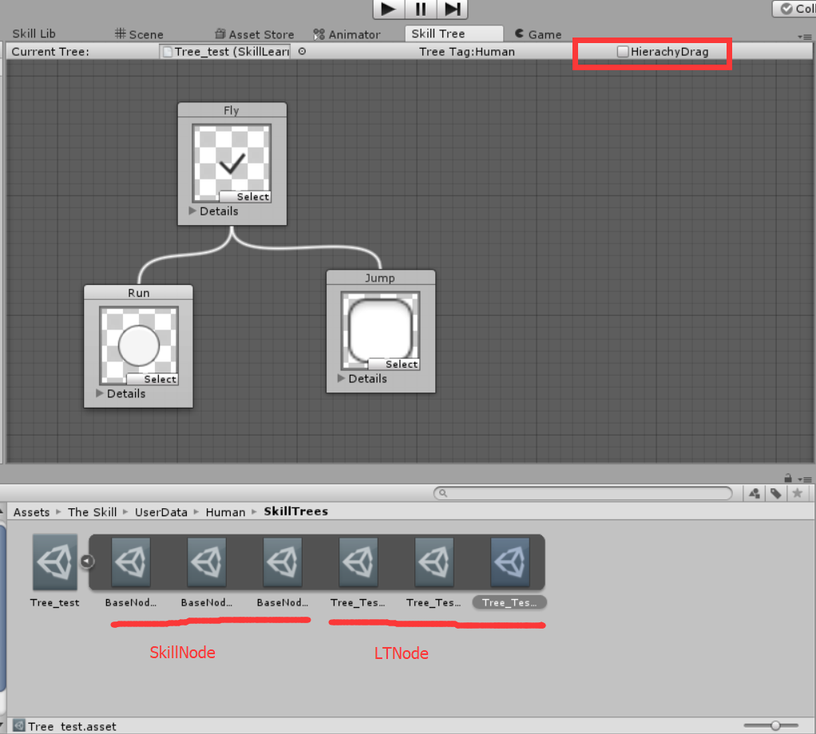Viewport: 816px width, 734px height.
Task: Select the first Tree_Tes... sub-asset
Action: pyautogui.click(x=358, y=562)
